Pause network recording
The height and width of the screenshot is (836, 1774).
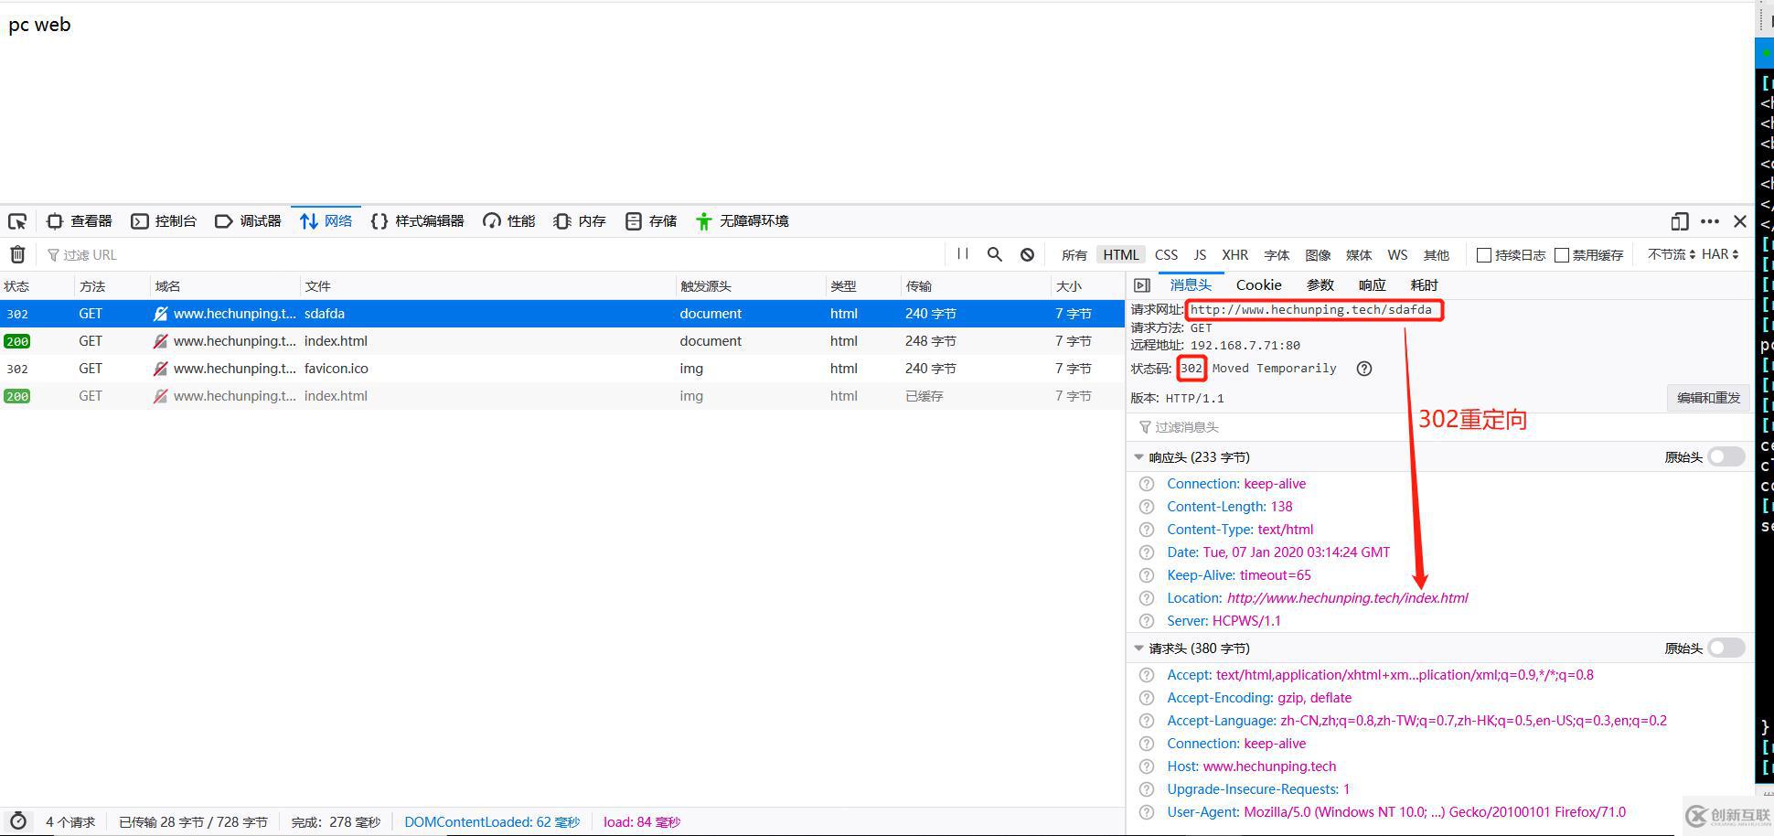963,254
